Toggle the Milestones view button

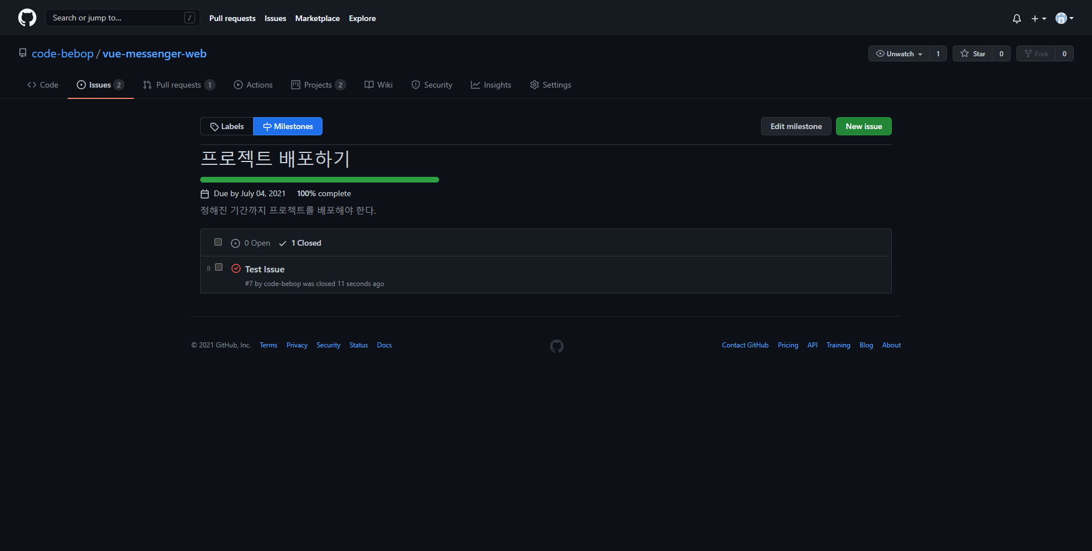pos(288,126)
